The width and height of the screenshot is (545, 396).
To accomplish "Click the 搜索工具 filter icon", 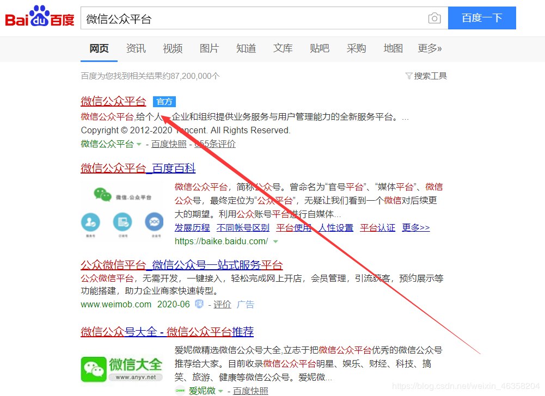I will click(x=409, y=76).
